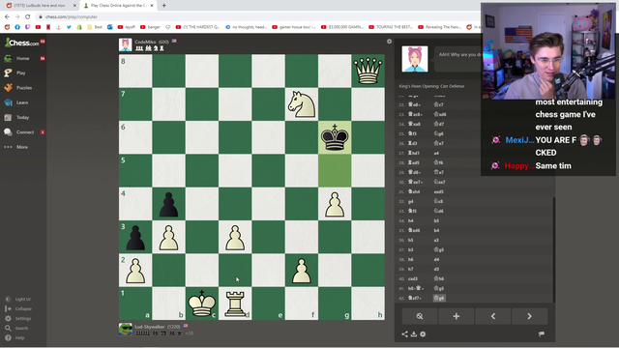619x348 pixels.
Task: Click the analysis magnifier button
Action: 420,316
